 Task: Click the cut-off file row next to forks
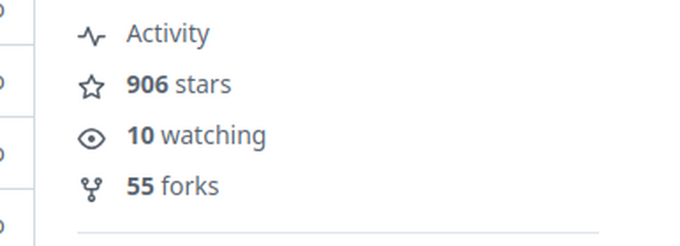click(x=17, y=218)
